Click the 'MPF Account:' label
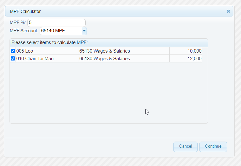This screenshot has height=166, width=241. coord(24,31)
